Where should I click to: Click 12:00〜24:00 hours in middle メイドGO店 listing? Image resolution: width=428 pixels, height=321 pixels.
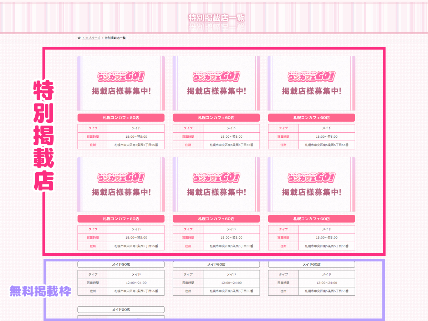(231, 283)
